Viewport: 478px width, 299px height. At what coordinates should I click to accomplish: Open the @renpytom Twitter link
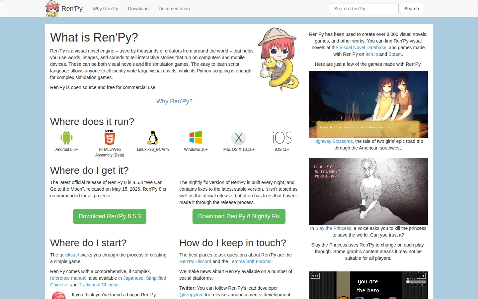tap(192, 295)
